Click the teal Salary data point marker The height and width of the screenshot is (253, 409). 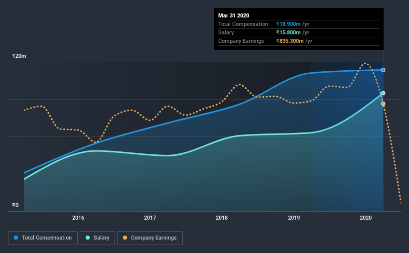pyautogui.click(x=383, y=93)
